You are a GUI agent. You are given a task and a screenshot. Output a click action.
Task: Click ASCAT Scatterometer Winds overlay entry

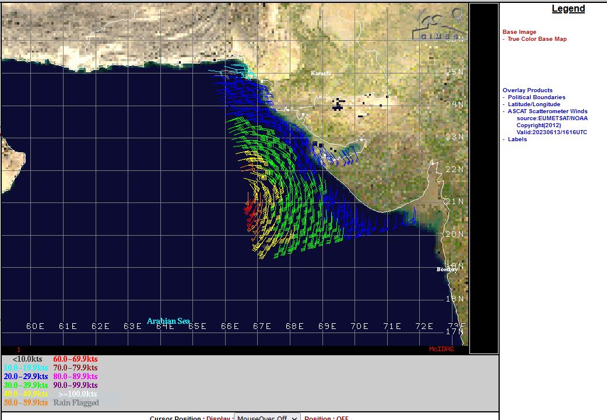(547, 111)
